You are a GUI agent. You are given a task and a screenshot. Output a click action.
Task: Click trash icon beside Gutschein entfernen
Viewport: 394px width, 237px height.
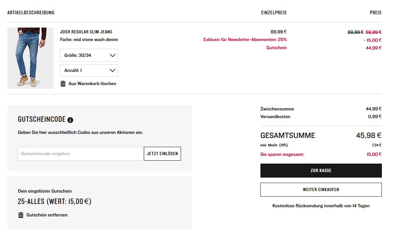(x=21, y=215)
